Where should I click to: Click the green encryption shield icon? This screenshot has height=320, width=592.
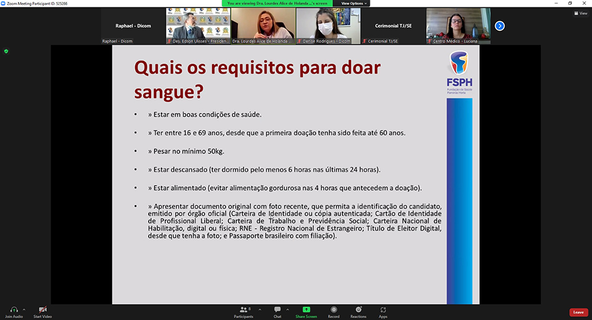6,51
